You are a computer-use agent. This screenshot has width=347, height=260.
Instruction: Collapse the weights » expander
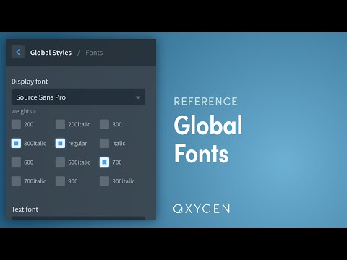(24, 111)
